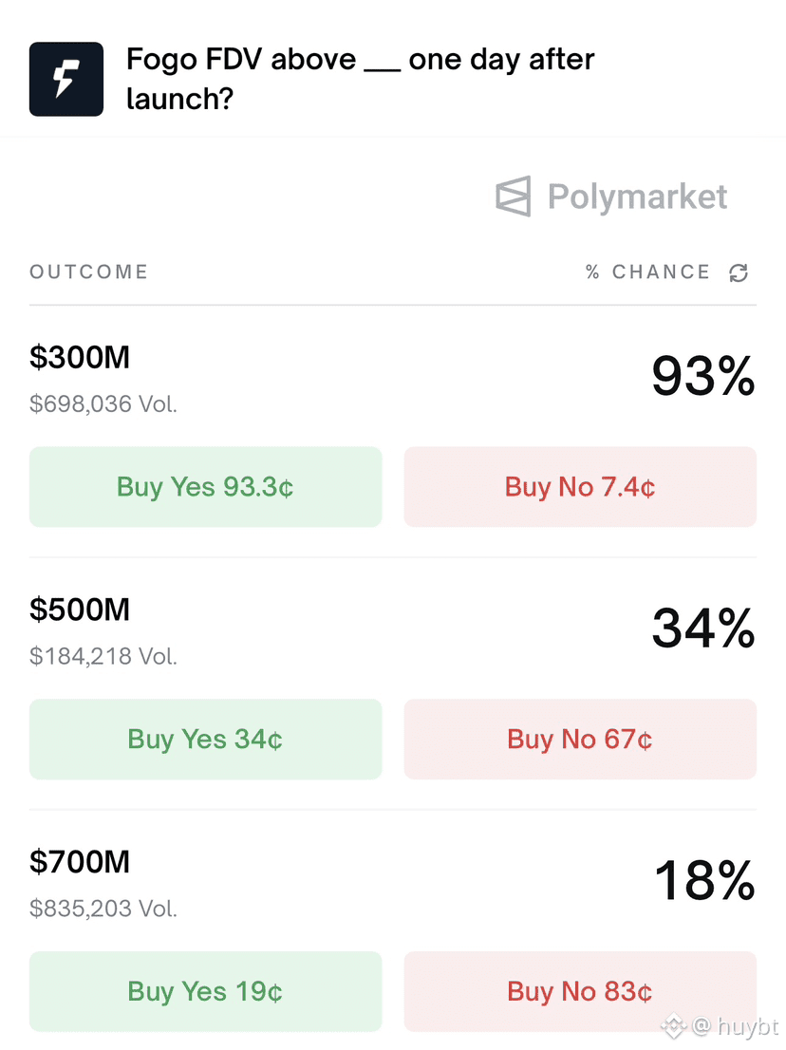The width and height of the screenshot is (786, 1050).
Task: Click the Binance watermark icon
Action: 675,1025
